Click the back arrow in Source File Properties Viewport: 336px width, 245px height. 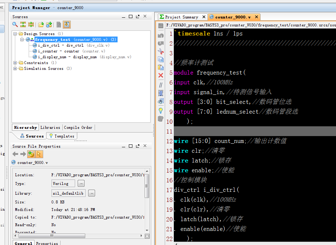point(15,154)
